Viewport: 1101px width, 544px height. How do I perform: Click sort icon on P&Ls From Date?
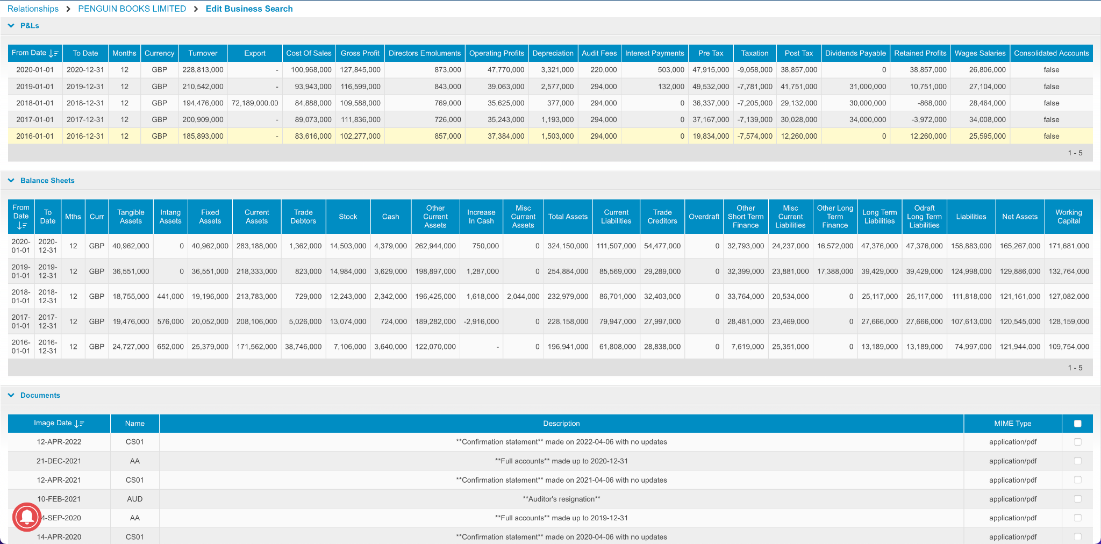pos(53,53)
